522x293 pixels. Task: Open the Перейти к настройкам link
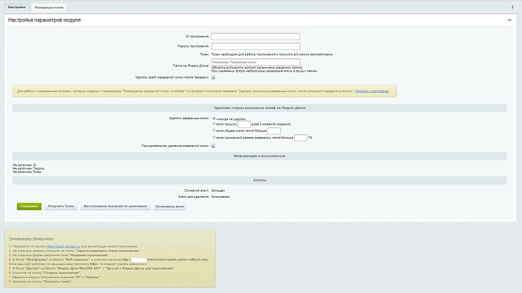[372, 91]
